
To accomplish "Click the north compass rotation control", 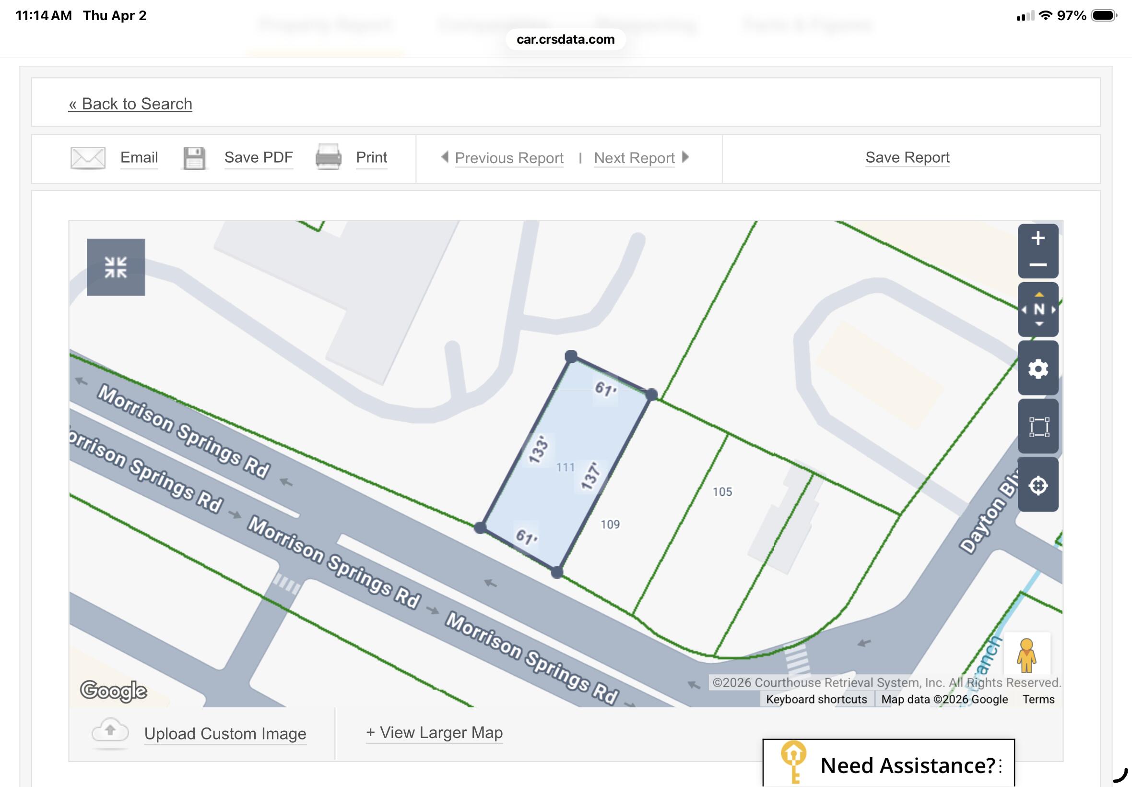I will point(1038,310).
